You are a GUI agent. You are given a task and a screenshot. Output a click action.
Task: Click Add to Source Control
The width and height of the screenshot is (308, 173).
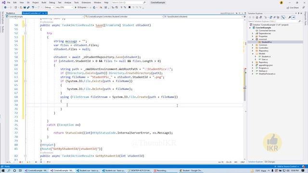click(x=287, y=166)
